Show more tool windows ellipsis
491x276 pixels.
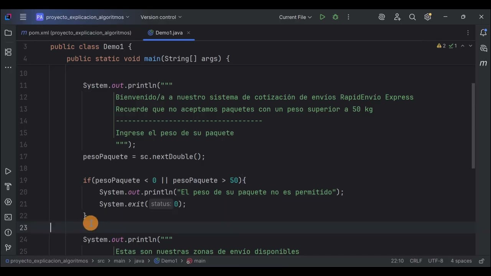pyautogui.click(x=8, y=67)
